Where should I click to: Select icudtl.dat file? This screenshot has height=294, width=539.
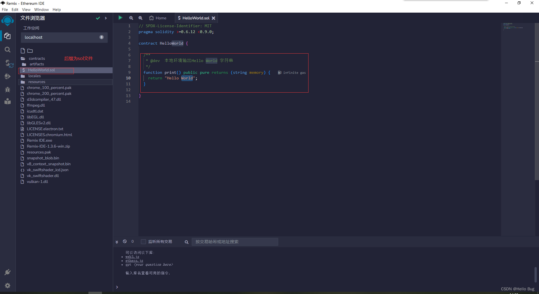(35, 111)
